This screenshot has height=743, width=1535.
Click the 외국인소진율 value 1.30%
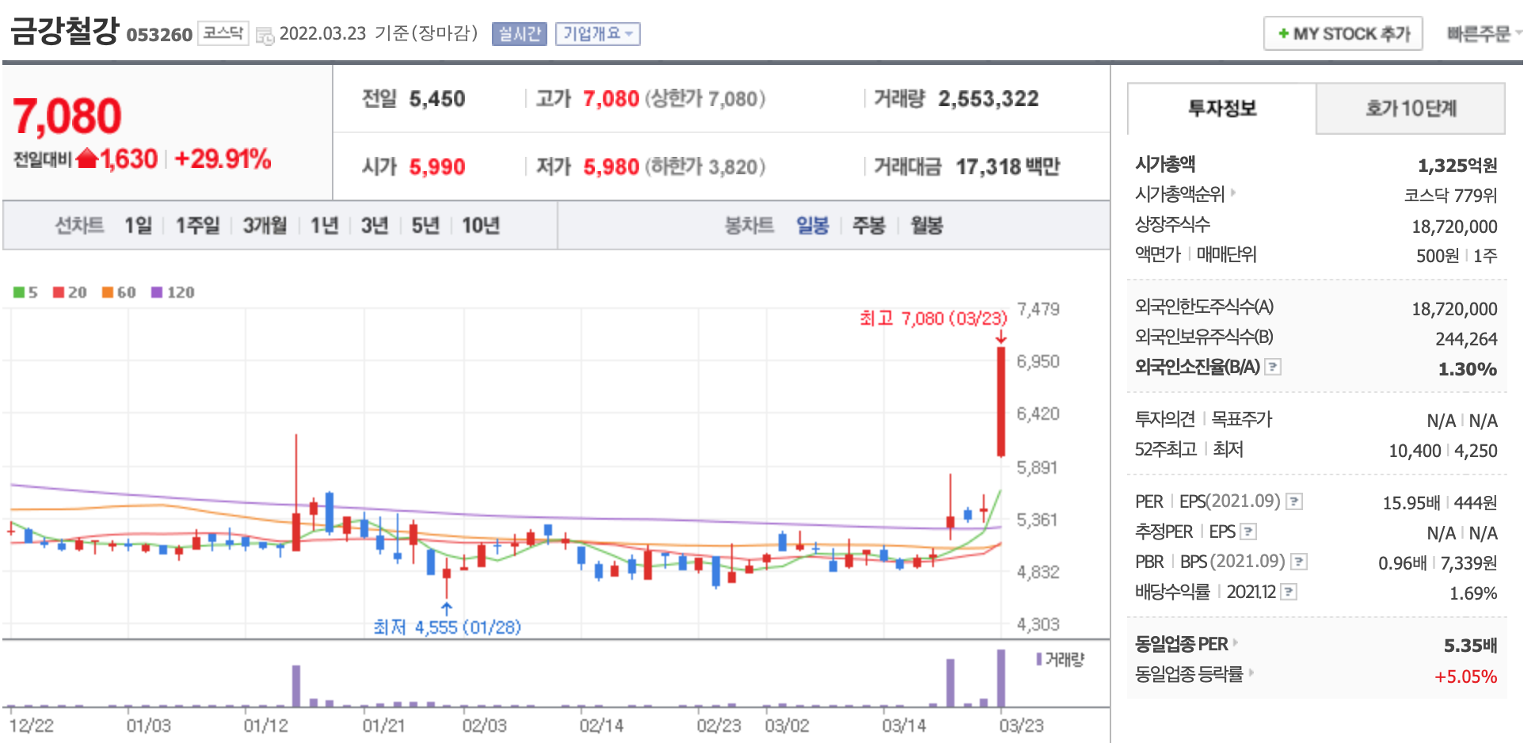pos(1468,369)
